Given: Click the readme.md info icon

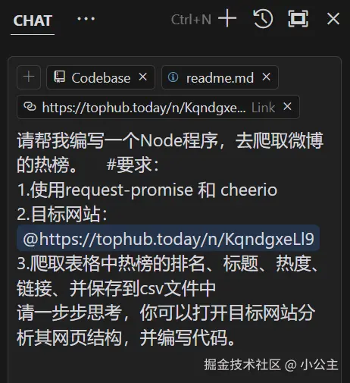Looking at the screenshot, I should click(173, 77).
